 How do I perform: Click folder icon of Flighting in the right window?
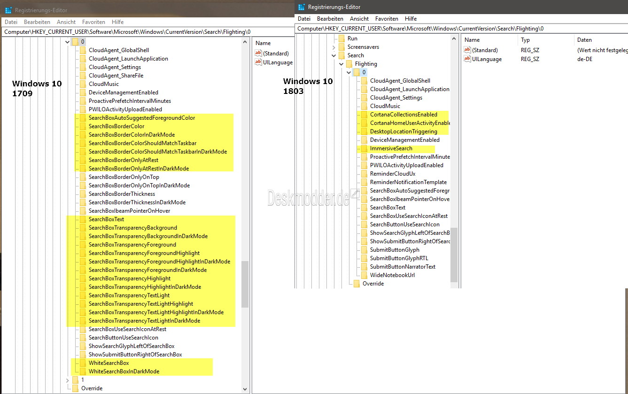point(349,64)
